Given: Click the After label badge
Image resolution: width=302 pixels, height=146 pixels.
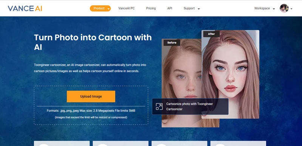Looking at the screenshot, I should 211,34.
